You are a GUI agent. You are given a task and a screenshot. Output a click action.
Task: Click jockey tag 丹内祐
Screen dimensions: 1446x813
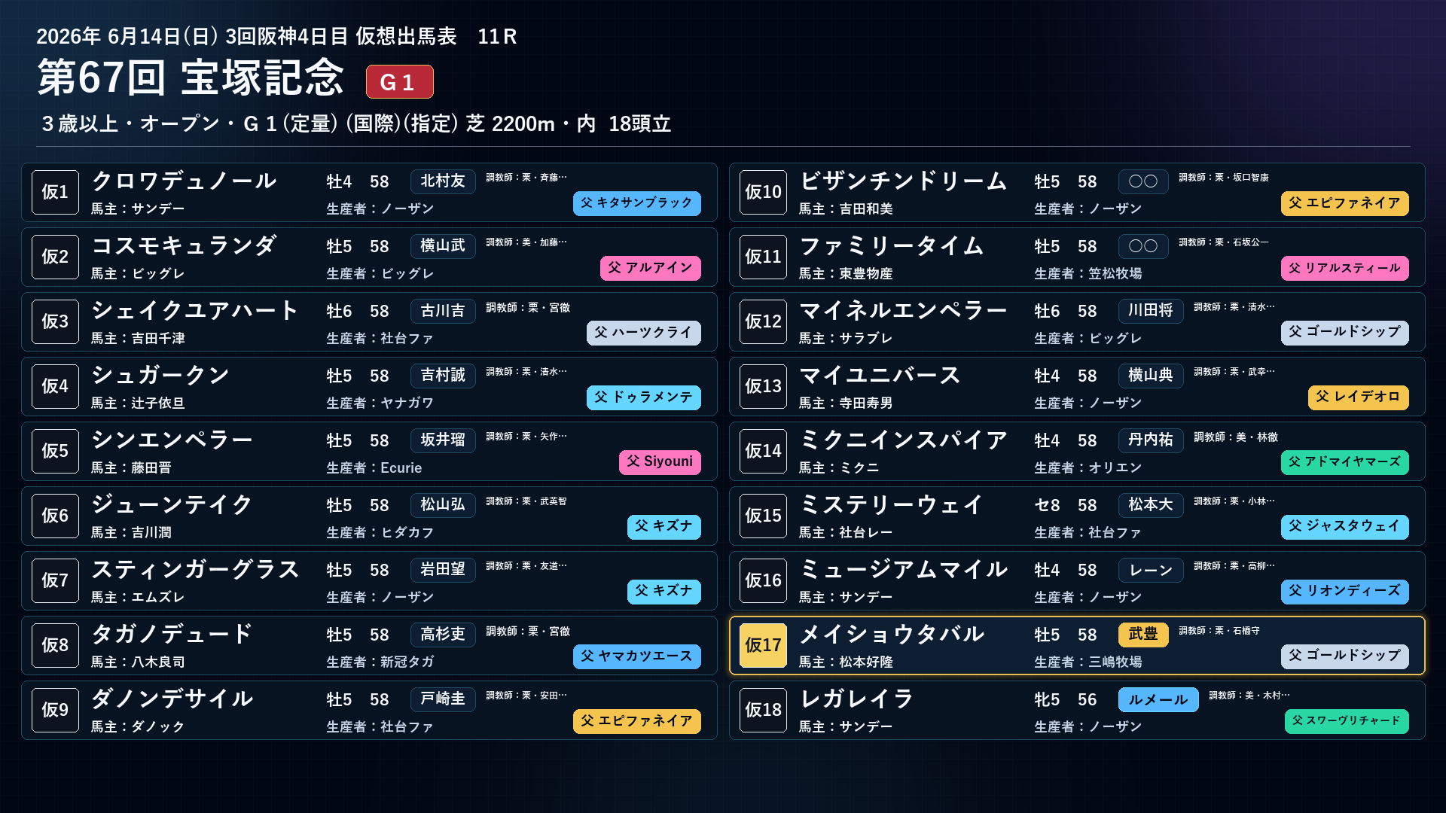(1151, 440)
